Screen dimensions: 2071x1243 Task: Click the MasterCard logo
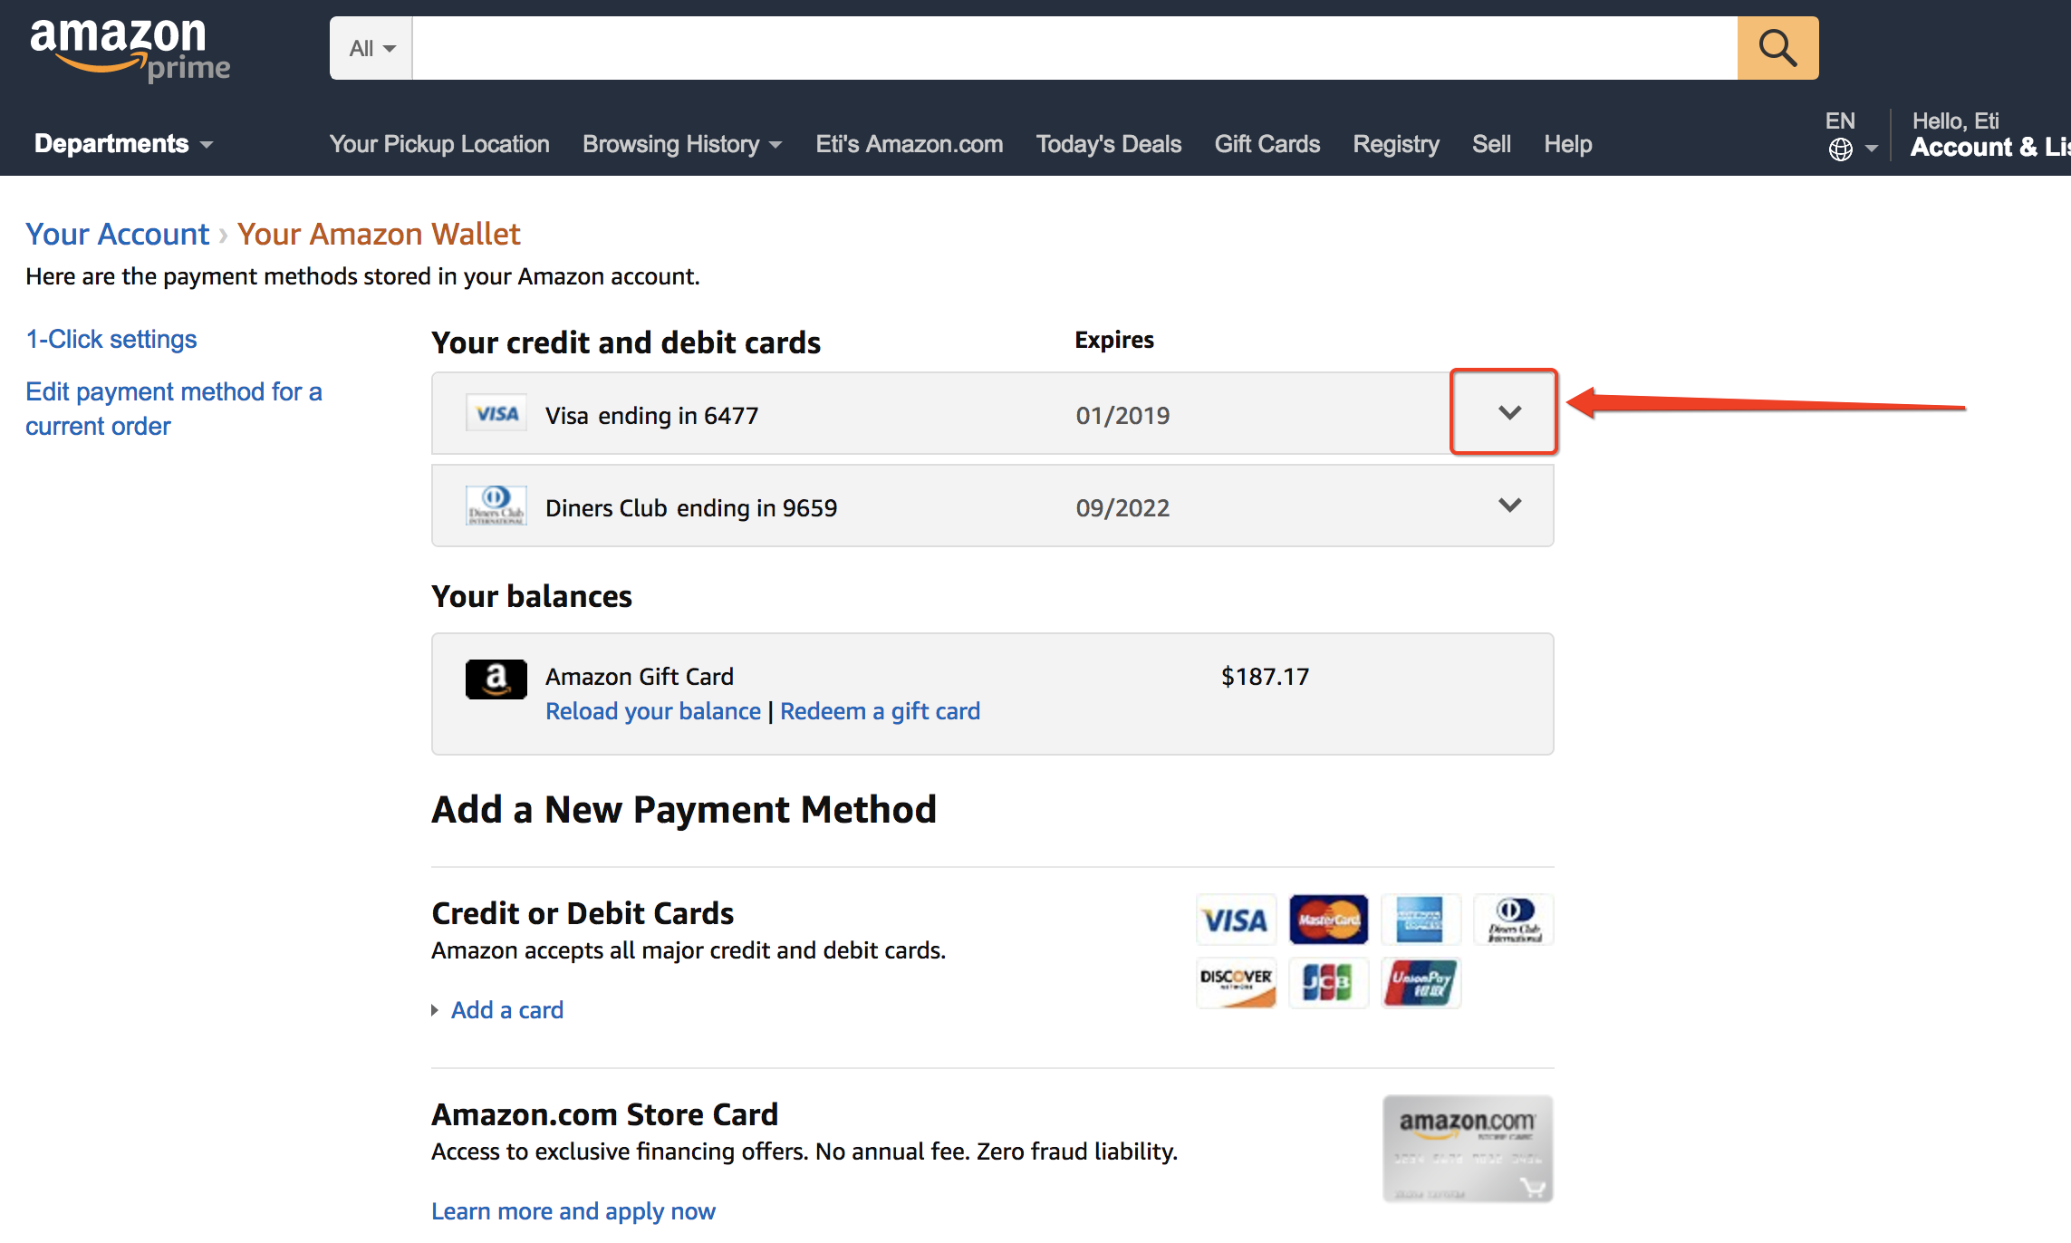tap(1328, 920)
